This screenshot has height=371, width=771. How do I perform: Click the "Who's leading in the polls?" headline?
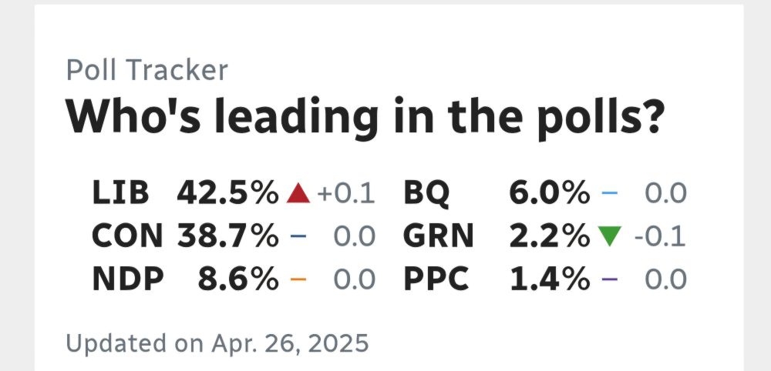(x=365, y=117)
